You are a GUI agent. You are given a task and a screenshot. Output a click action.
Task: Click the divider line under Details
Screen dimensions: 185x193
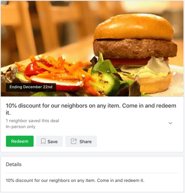pos(92,173)
